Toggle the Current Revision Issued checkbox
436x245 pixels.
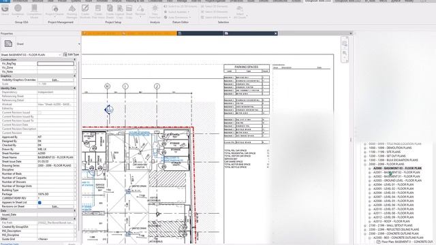[40, 112]
